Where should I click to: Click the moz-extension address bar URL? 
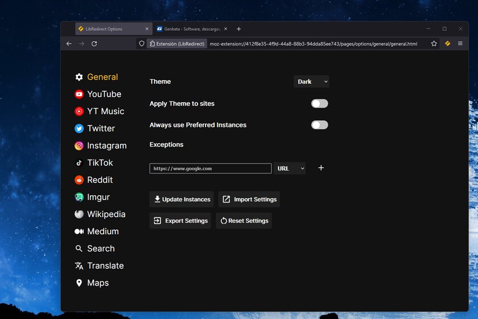pyautogui.click(x=314, y=44)
